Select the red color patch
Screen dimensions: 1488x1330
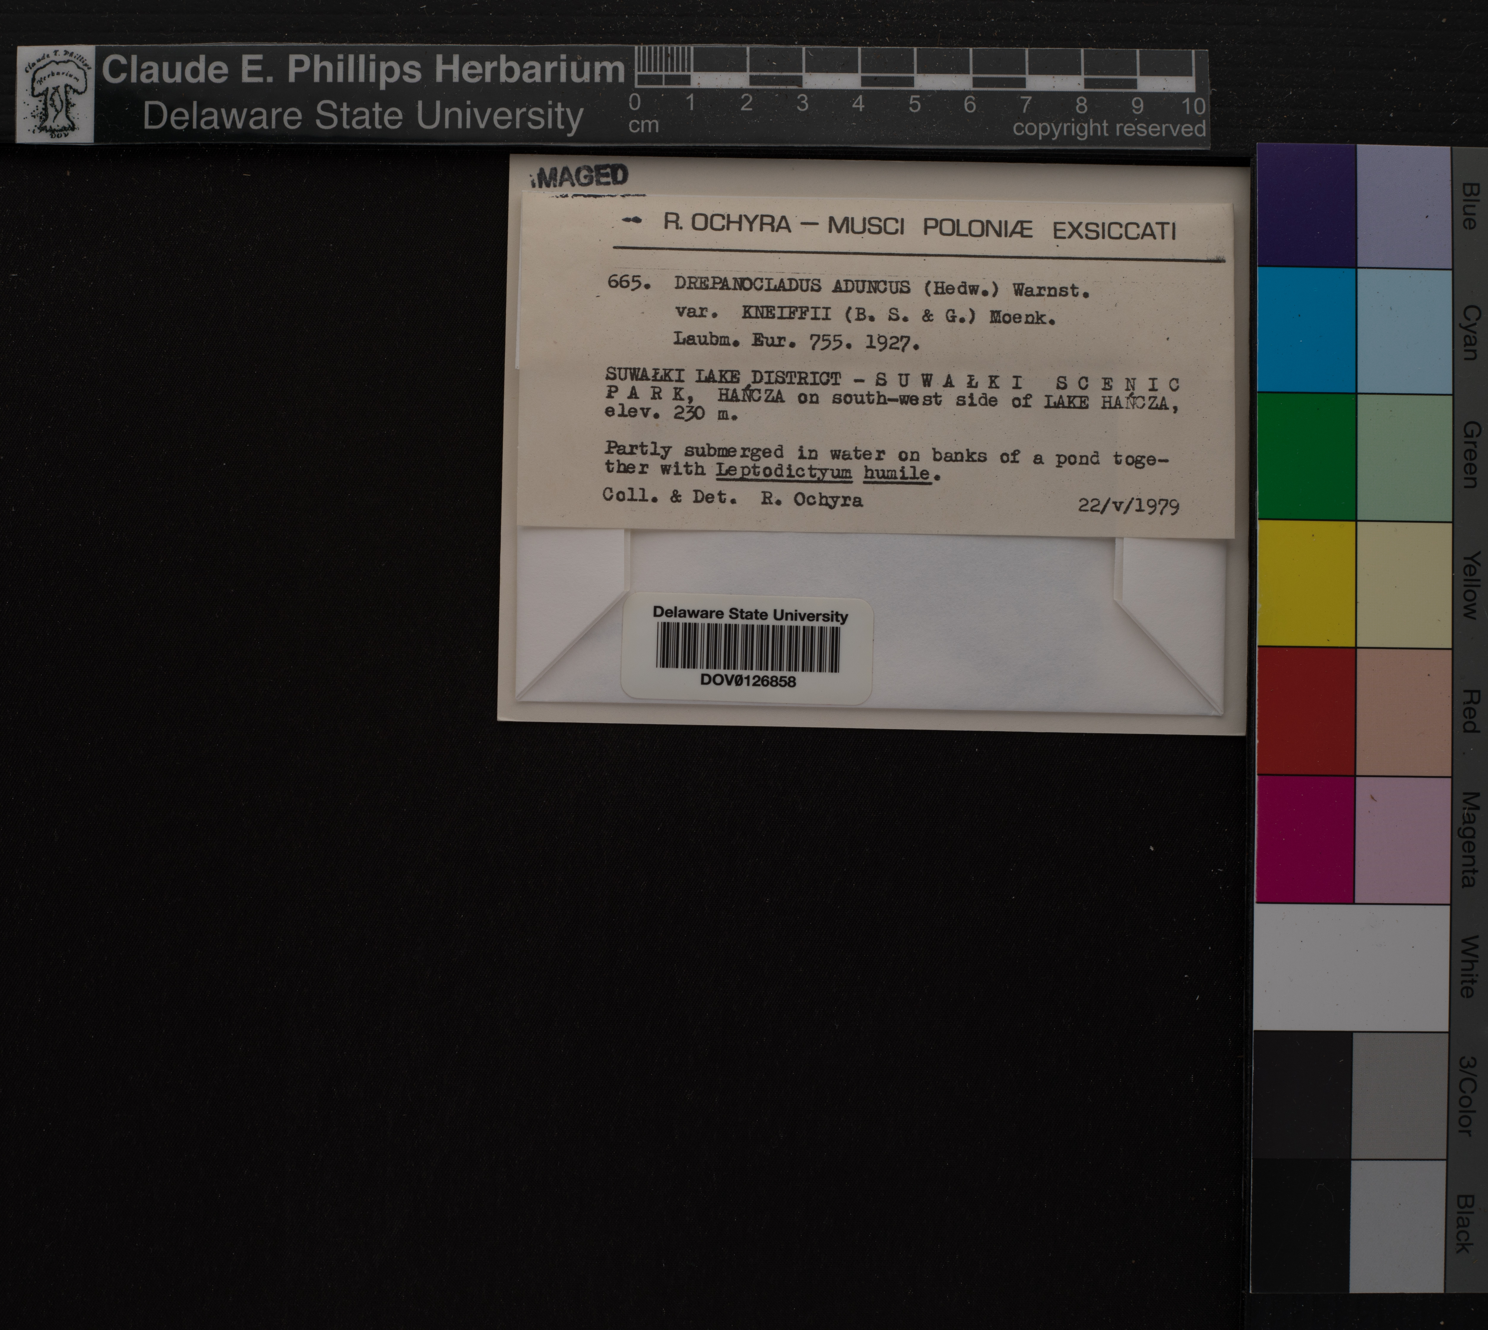(1305, 710)
